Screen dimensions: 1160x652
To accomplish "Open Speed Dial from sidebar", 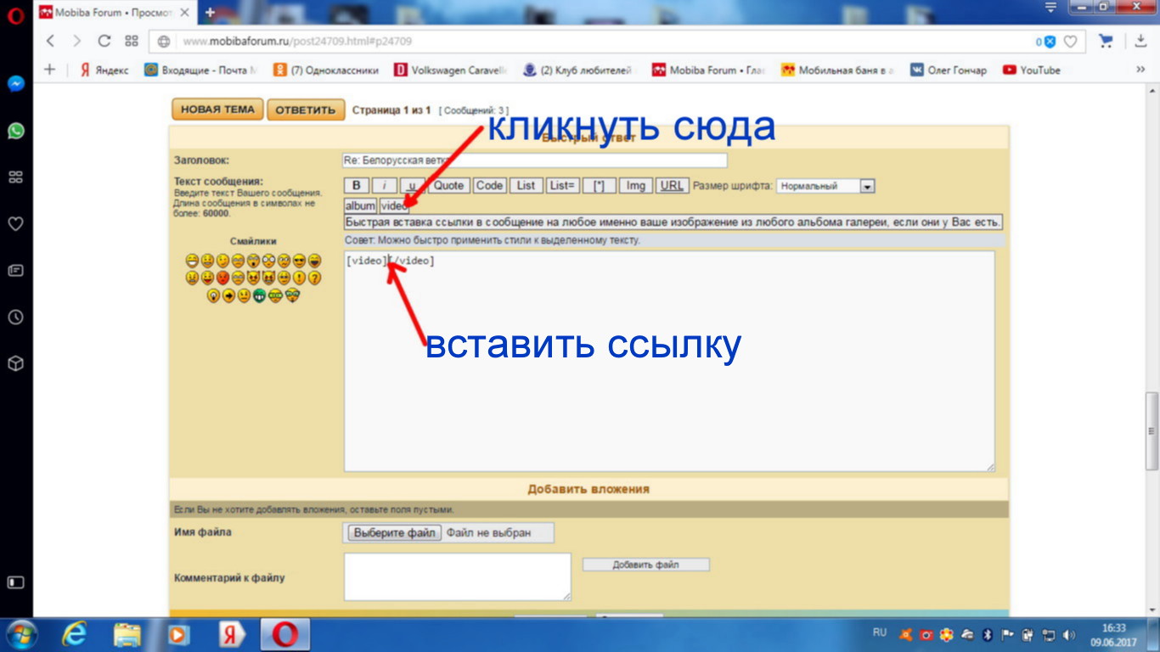I will [15, 177].
